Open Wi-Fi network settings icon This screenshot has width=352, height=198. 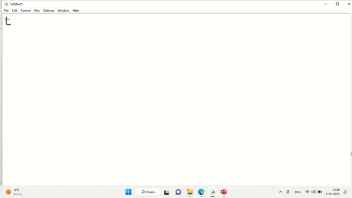click(307, 192)
